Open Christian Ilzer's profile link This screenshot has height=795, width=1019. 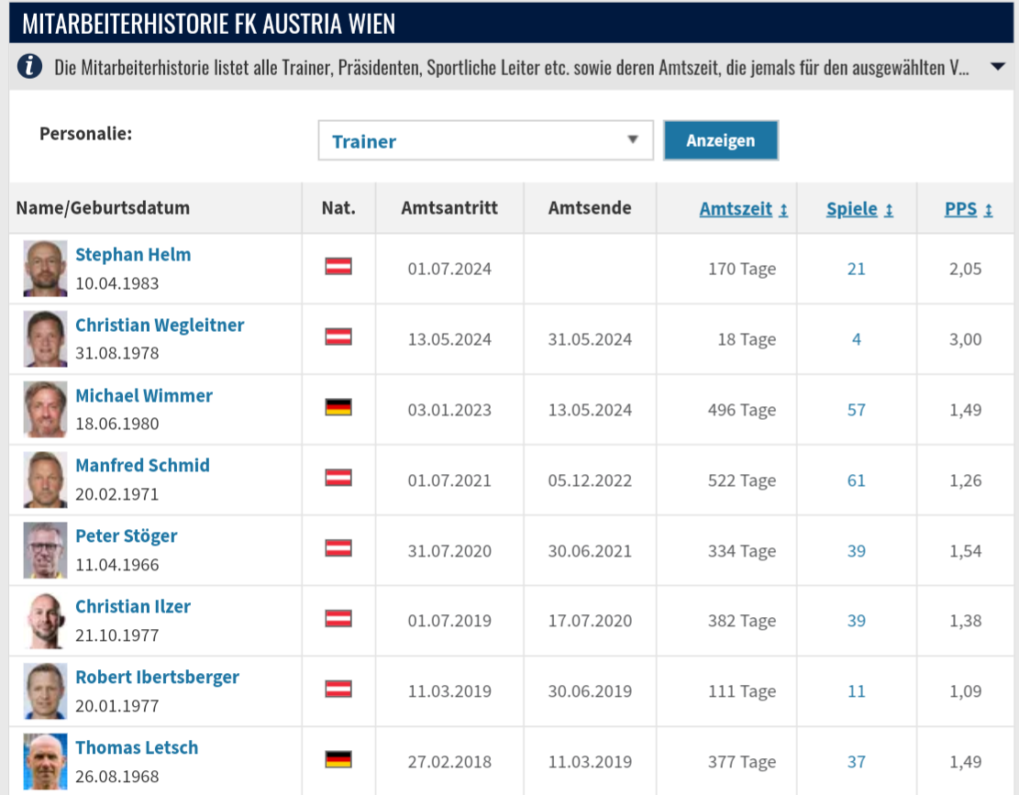pos(133,607)
